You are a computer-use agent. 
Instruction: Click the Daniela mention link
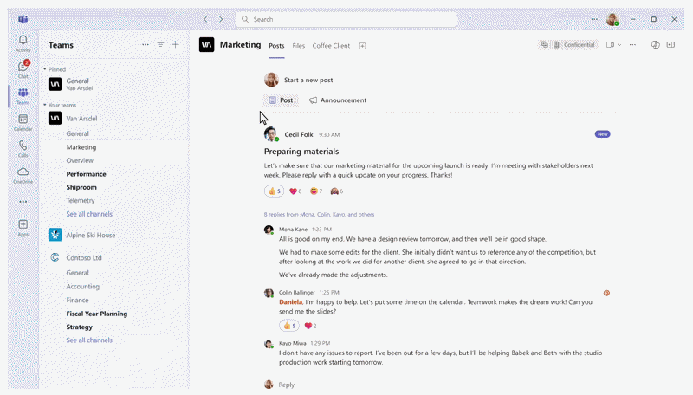pyautogui.click(x=291, y=302)
